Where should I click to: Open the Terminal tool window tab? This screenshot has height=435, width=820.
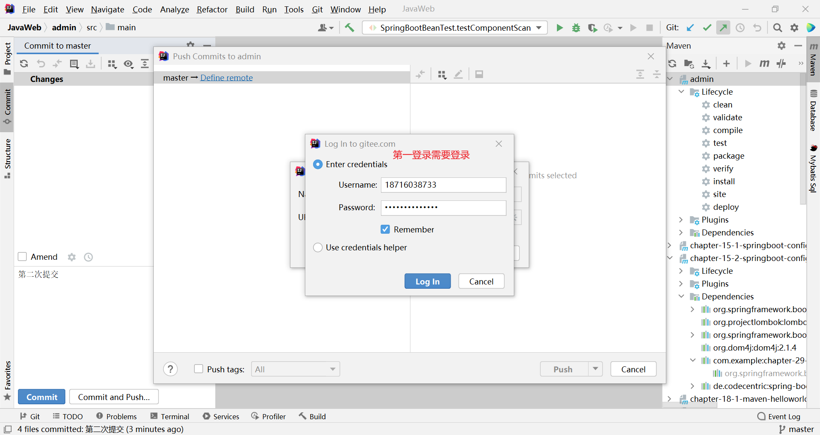170,416
